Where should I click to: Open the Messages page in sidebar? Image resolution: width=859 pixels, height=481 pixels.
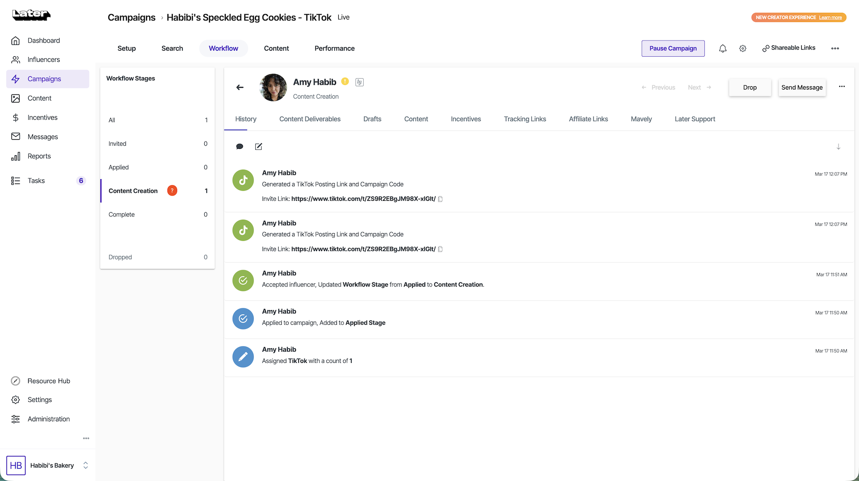(42, 137)
